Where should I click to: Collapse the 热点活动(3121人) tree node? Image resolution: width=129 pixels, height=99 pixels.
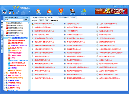point(5,36)
